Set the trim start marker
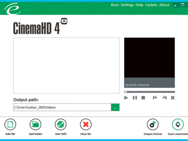This screenshot has height=141, width=188. point(155,98)
